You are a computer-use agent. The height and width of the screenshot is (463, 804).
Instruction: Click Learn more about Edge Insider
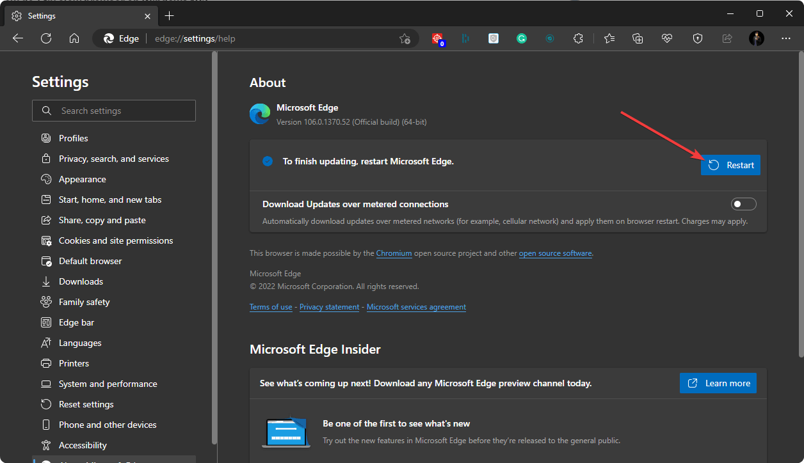pos(718,383)
